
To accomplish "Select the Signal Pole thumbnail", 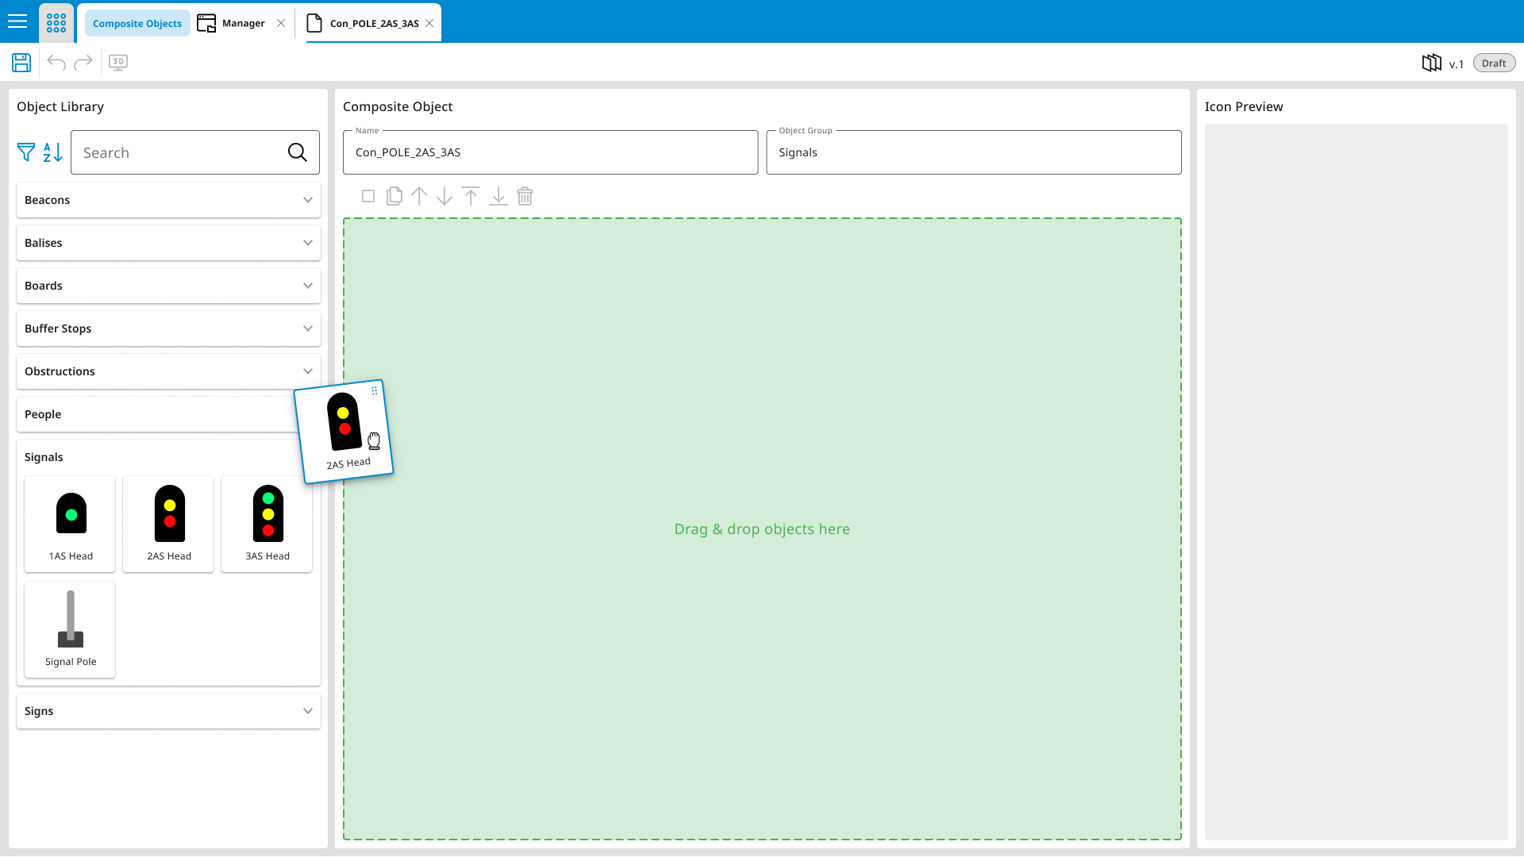I will click(x=71, y=628).
